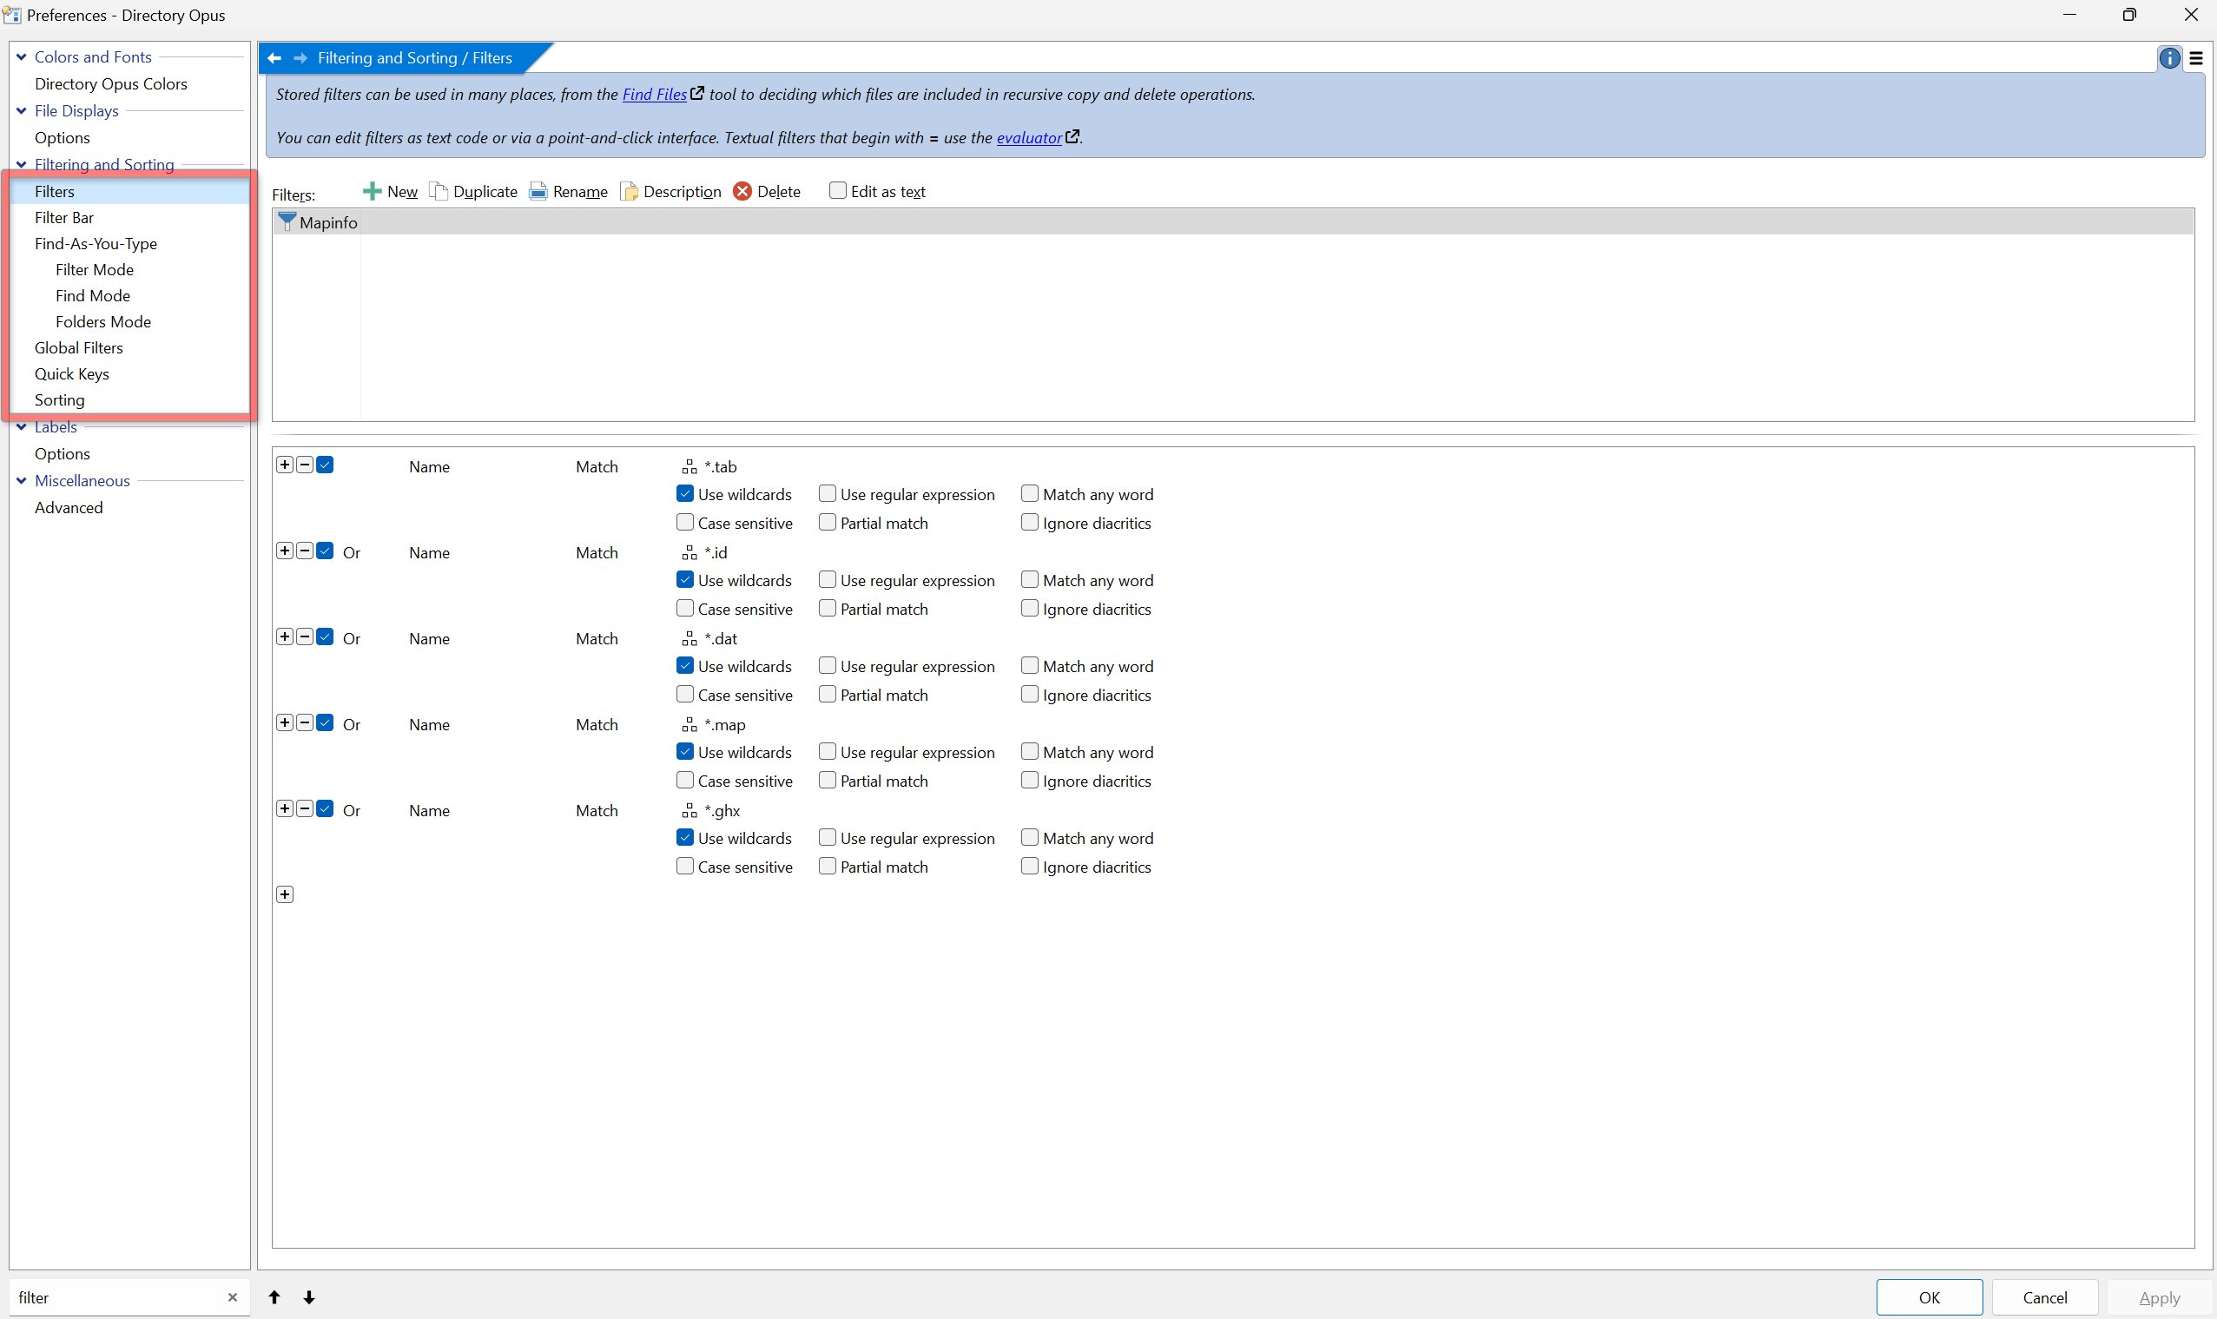Remove the *.id clause with minus

click(x=305, y=551)
